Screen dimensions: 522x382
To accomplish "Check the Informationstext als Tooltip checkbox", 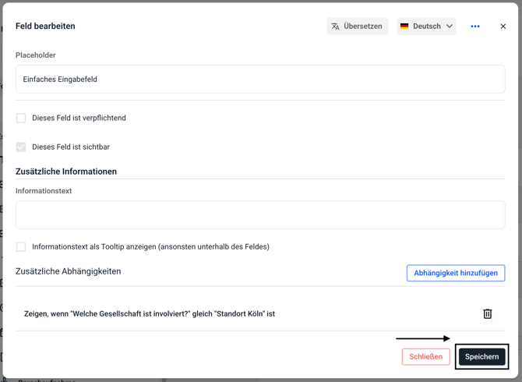I will pos(21,247).
